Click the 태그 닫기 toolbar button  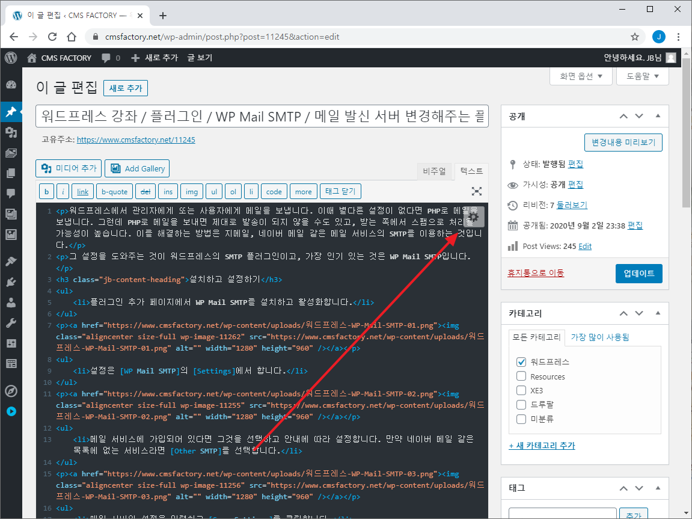[340, 191]
